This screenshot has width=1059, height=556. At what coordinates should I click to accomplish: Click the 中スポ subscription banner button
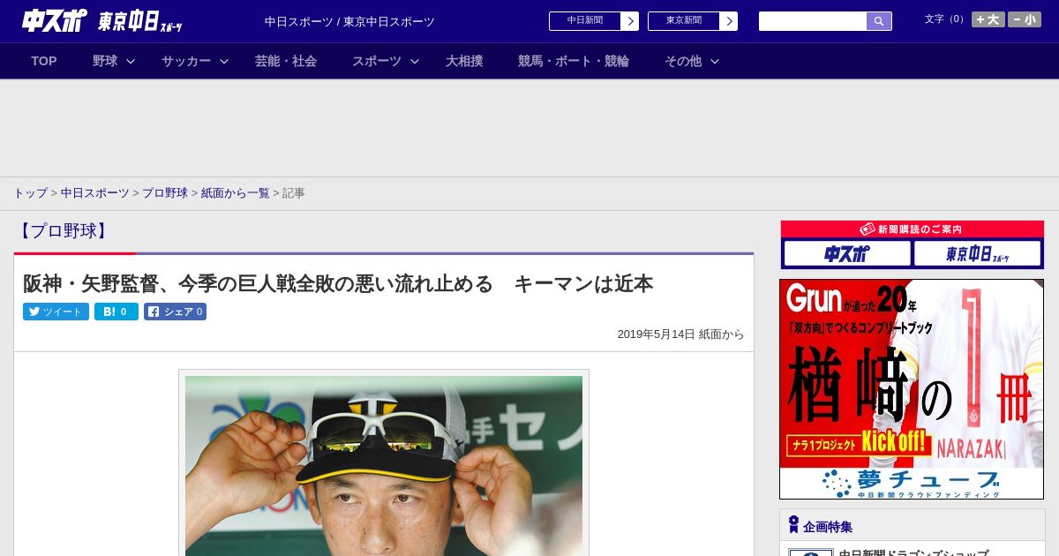[847, 254]
